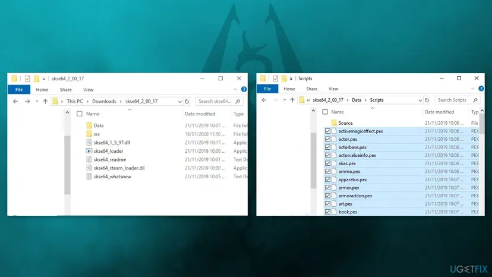This screenshot has width=492, height=277.
Task: Uncheck the actorbase.pex checkbox
Action: pyautogui.click(x=327, y=147)
